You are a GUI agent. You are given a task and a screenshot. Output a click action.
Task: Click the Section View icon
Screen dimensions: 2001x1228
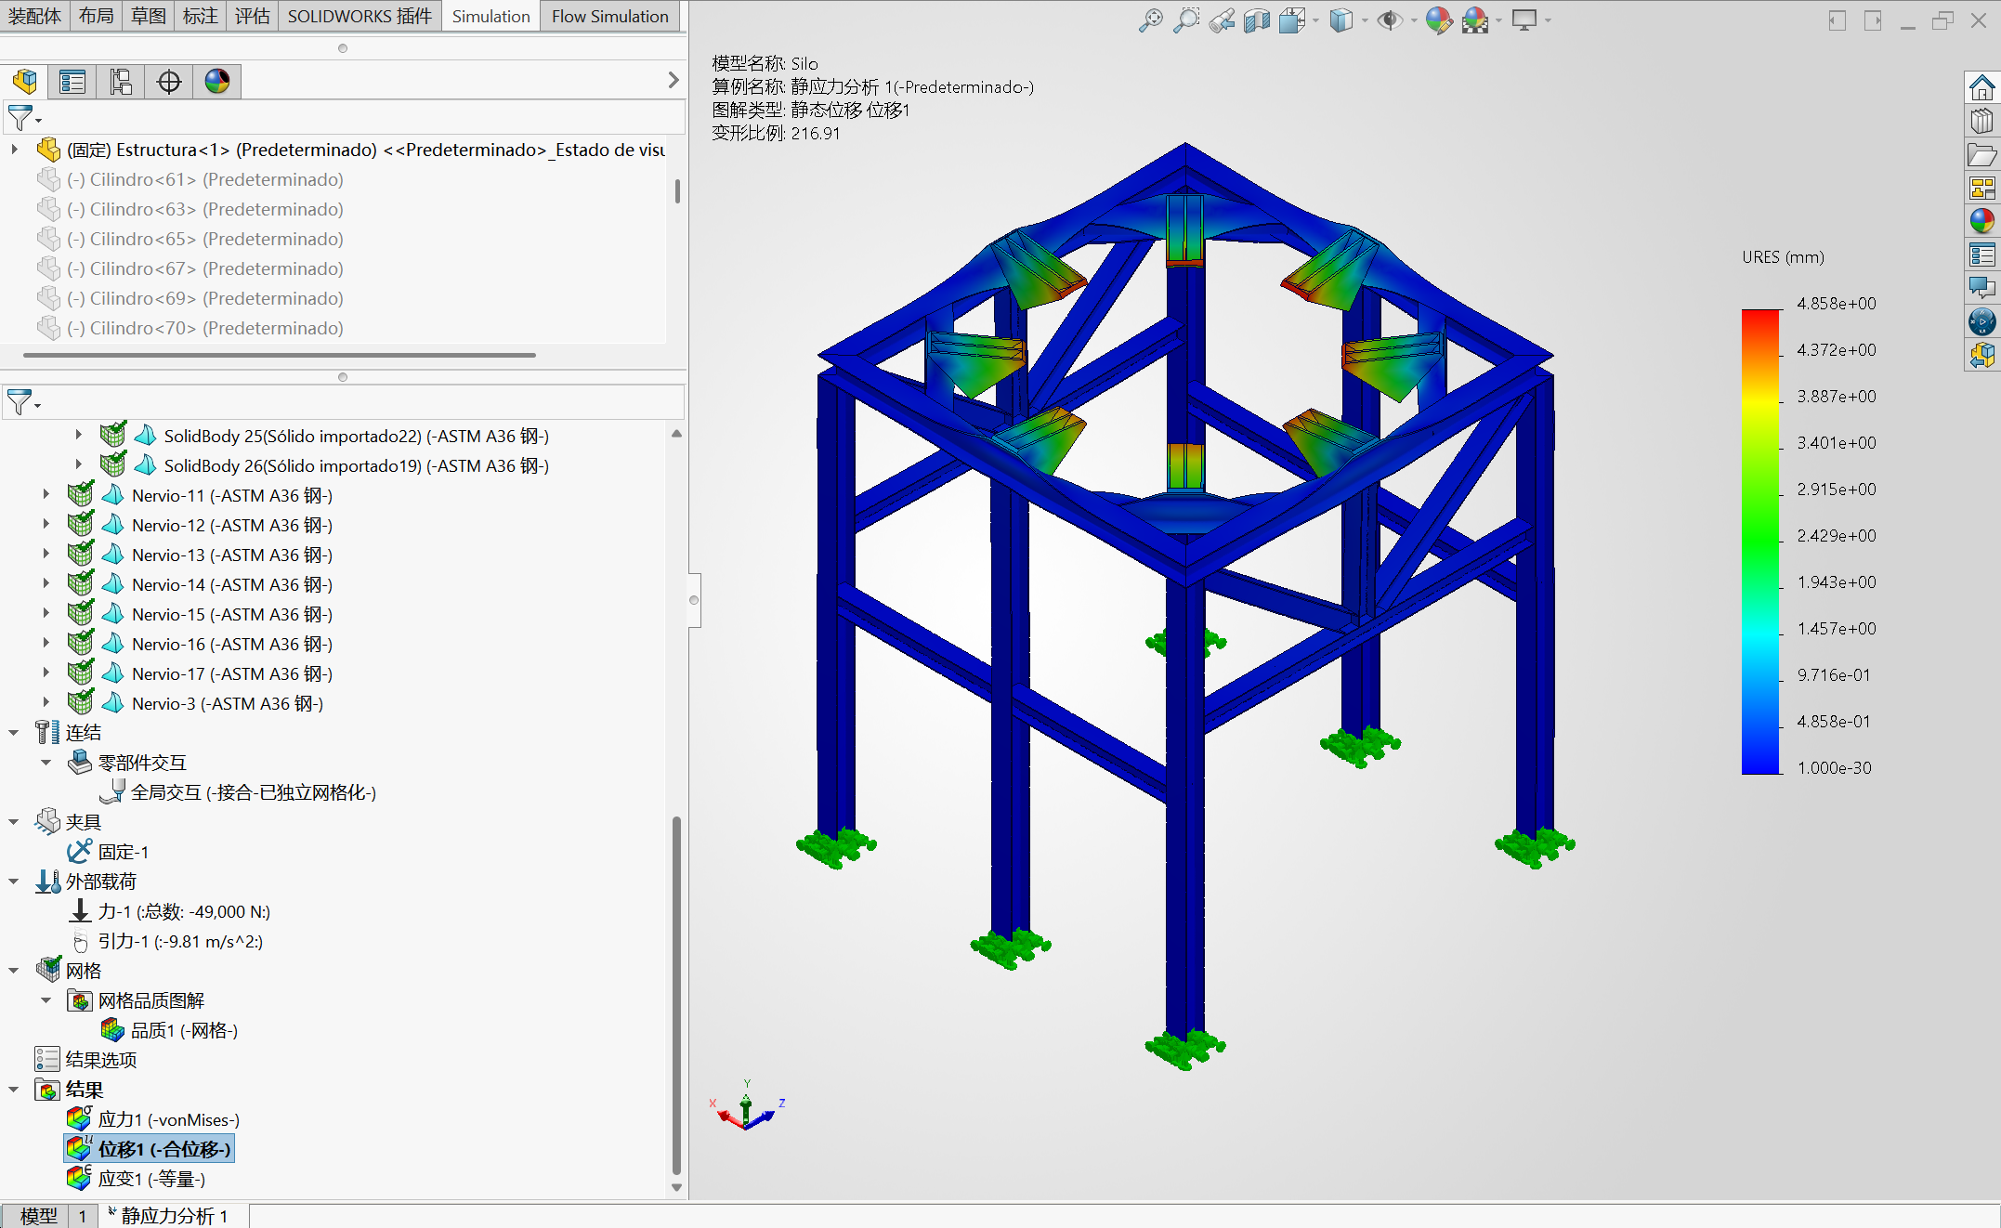point(1256,20)
